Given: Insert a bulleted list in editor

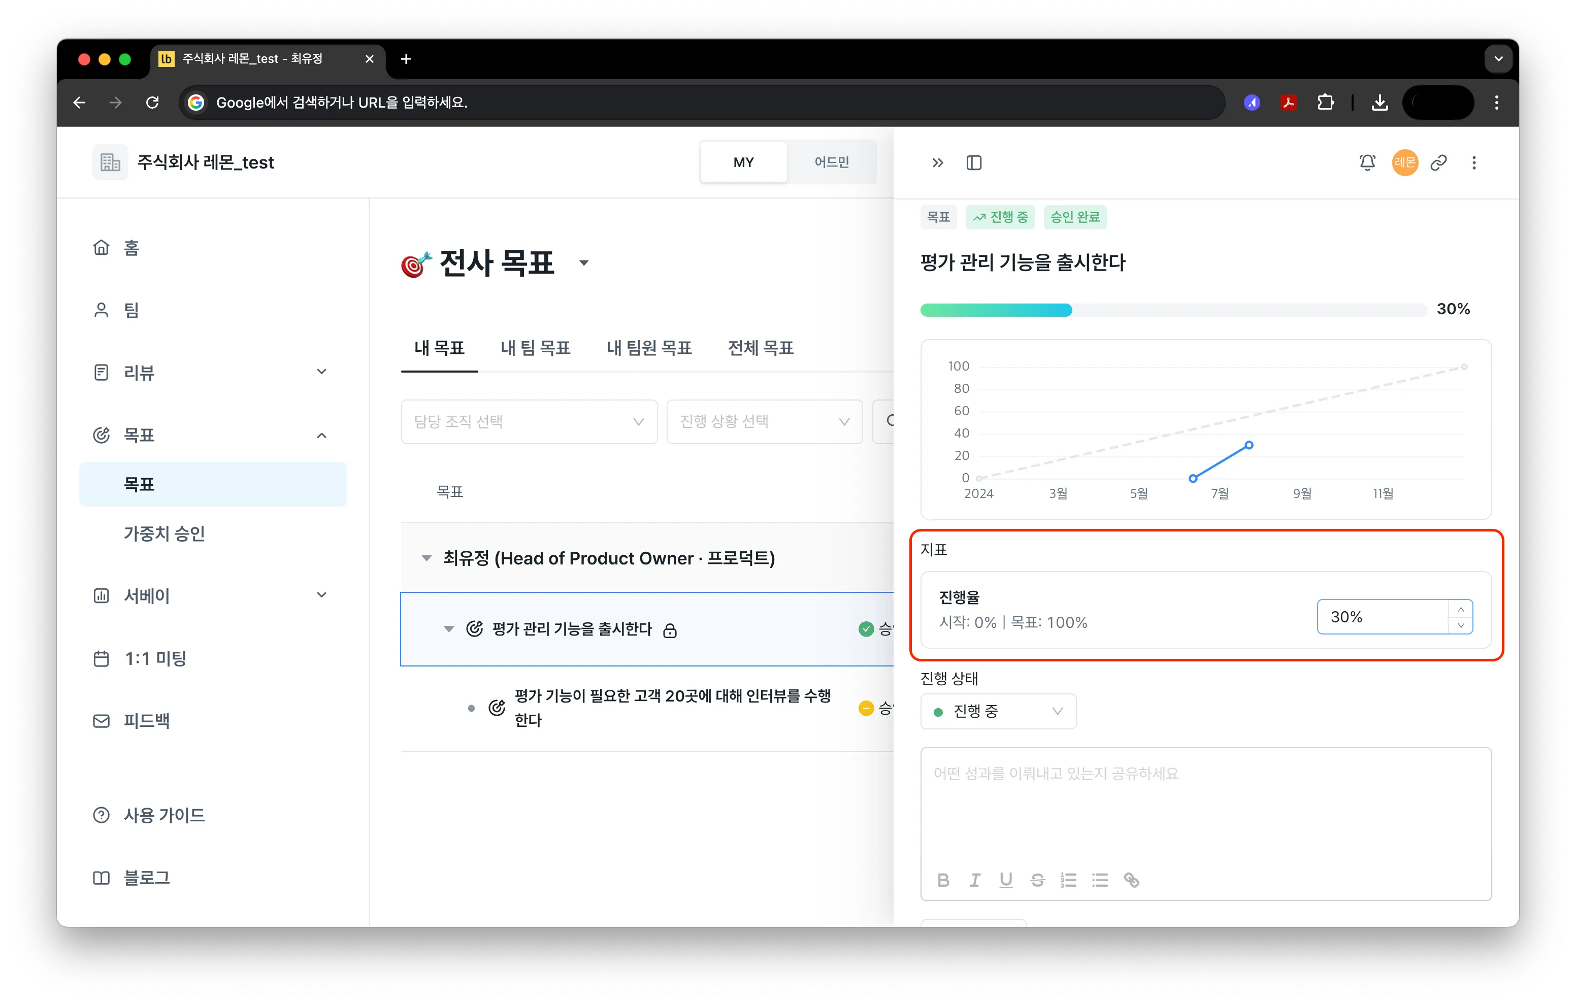Looking at the screenshot, I should pos(1100,880).
